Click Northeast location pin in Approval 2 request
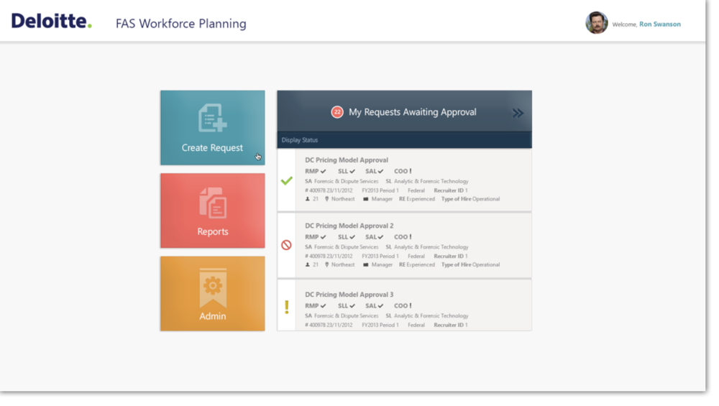The width and height of the screenshot is (719, 406). pyautogui.click(x=327, y=265)
